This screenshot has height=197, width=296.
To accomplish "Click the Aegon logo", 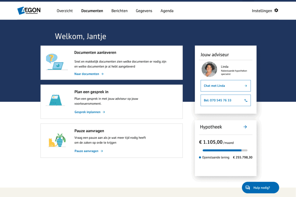I will (x=29, y=10).
